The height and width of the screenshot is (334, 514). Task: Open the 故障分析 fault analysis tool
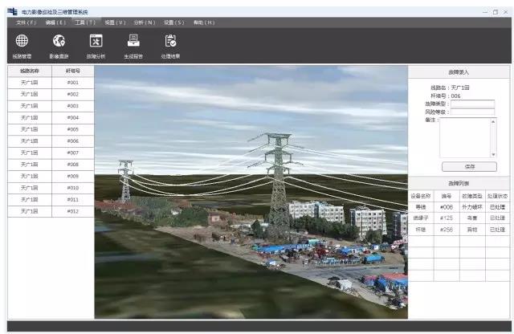[x=96, y=42]
